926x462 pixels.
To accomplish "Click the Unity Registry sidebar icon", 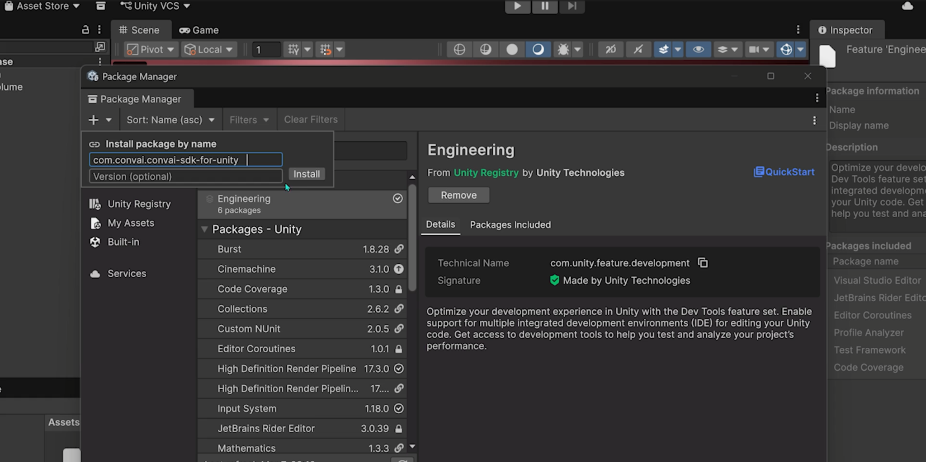I will coord(95,204).
